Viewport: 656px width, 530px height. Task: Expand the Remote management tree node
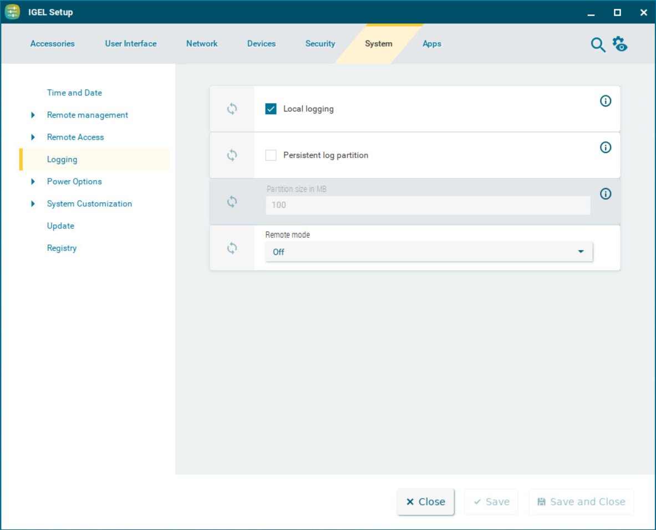[x=33, y=115]
